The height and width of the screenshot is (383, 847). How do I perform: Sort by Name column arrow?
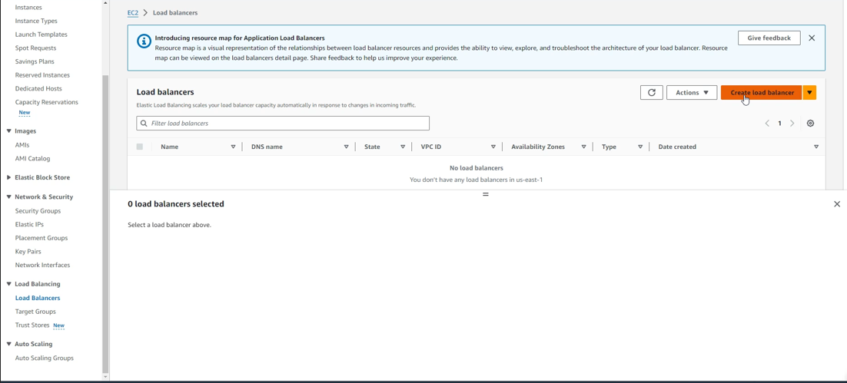point(233,147)
